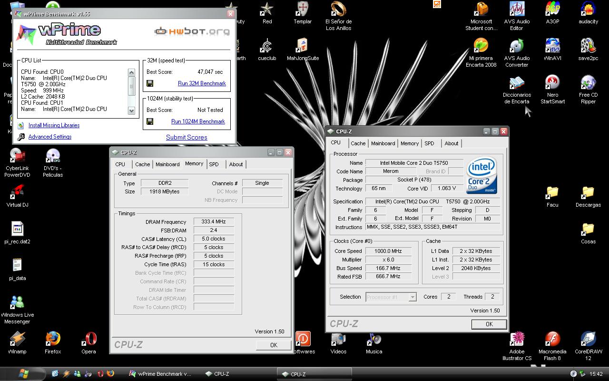
Task: Select the Cache tab in the processor CPU-Z window
Action: click(358, 143)
